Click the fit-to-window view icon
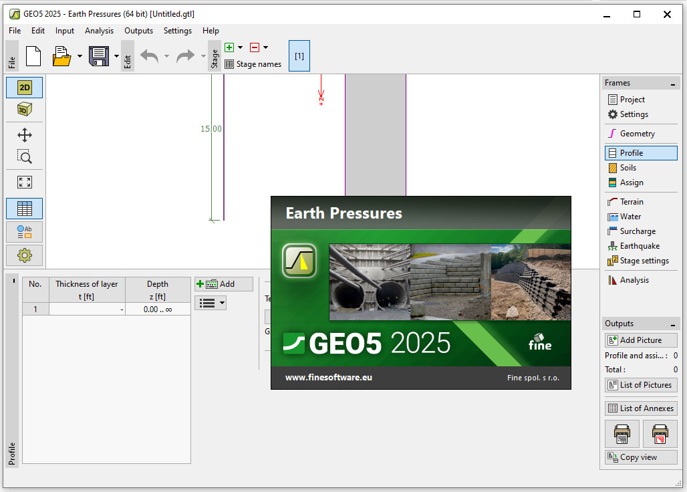 coord(25,182)
